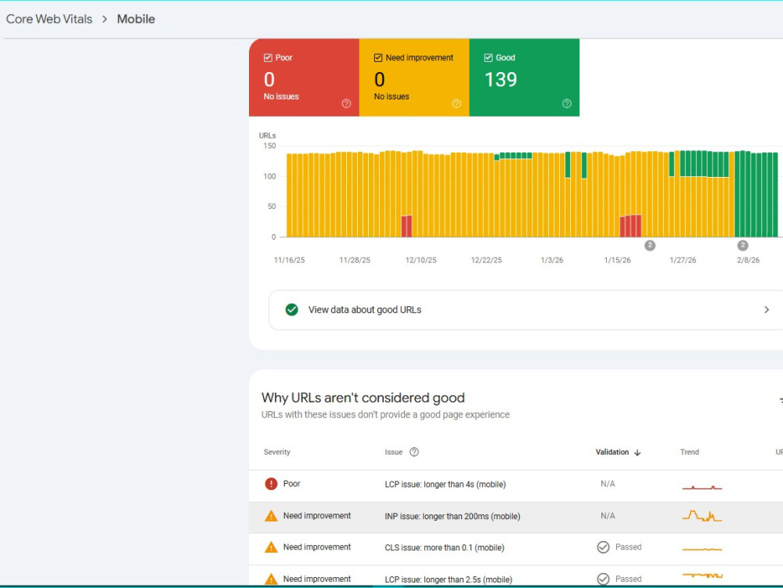This screenshot has height=588, width=783.
Task: Open help icon on Poor card
Action: pos(346,103)
